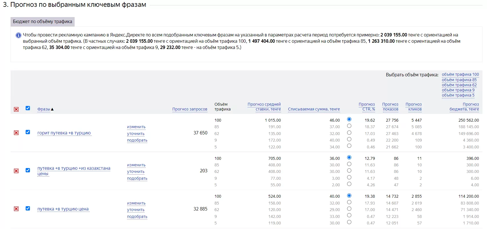Choose 'объём трафика 100' link

[460, 74]
